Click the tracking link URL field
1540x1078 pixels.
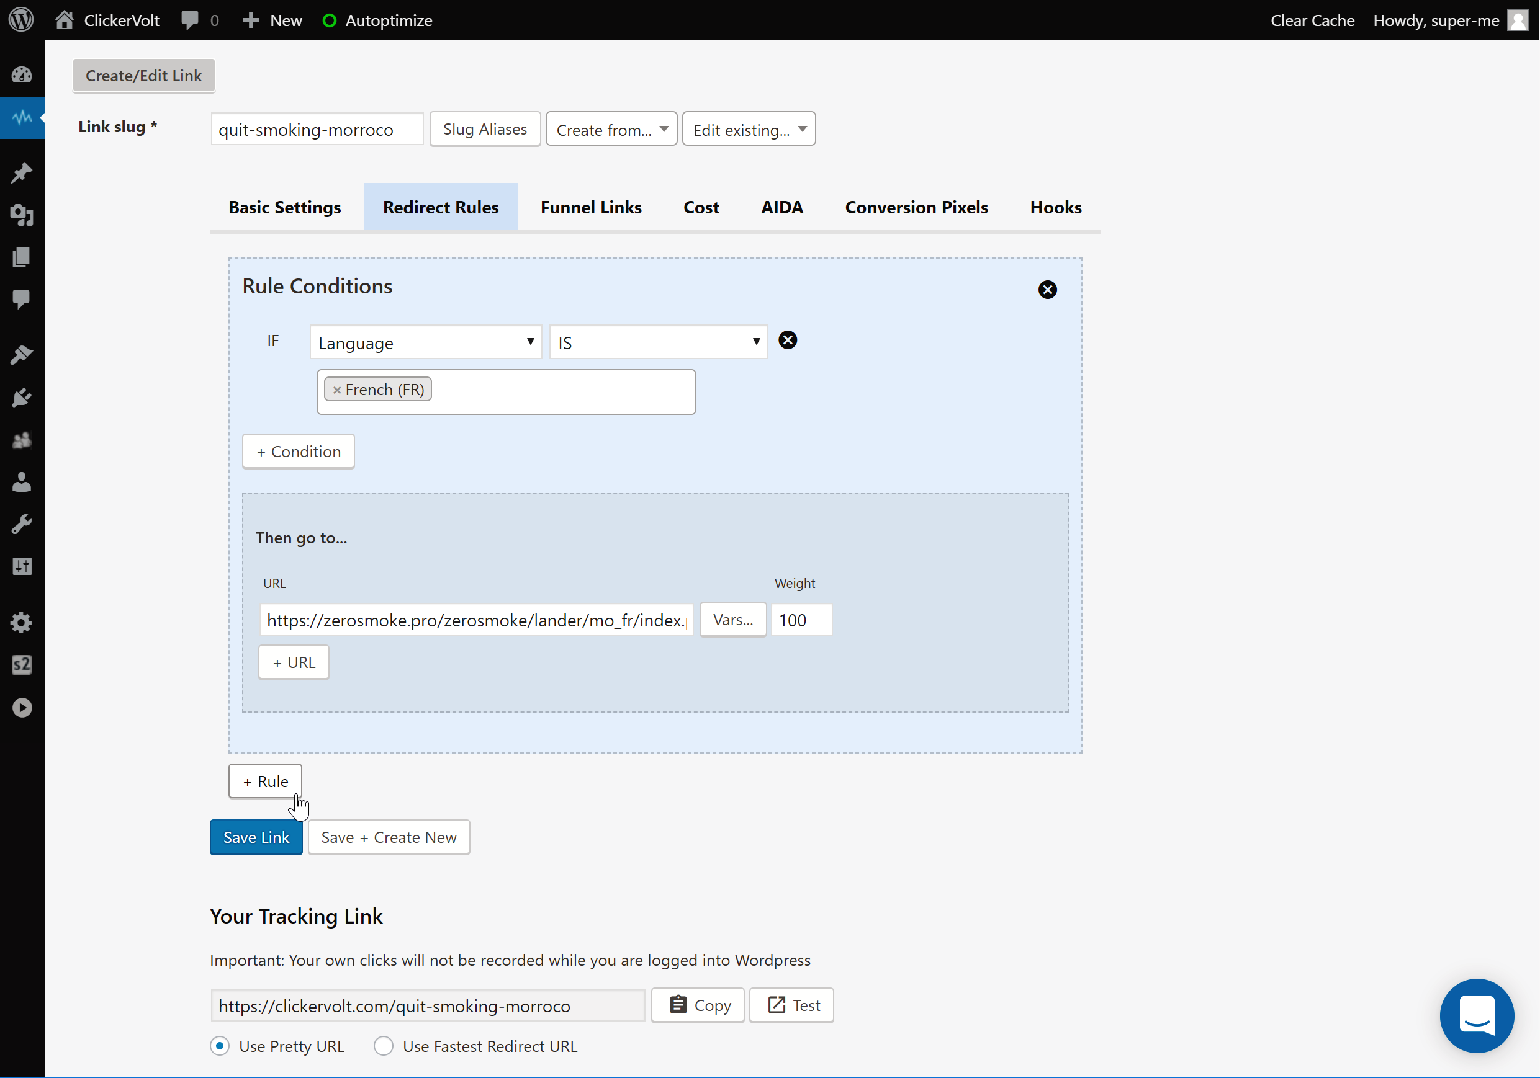pyautogui.click(x=428, y=1005)
